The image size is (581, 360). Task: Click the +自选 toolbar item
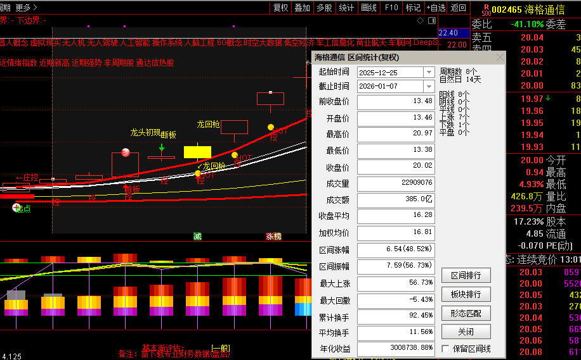pos(434,8)
